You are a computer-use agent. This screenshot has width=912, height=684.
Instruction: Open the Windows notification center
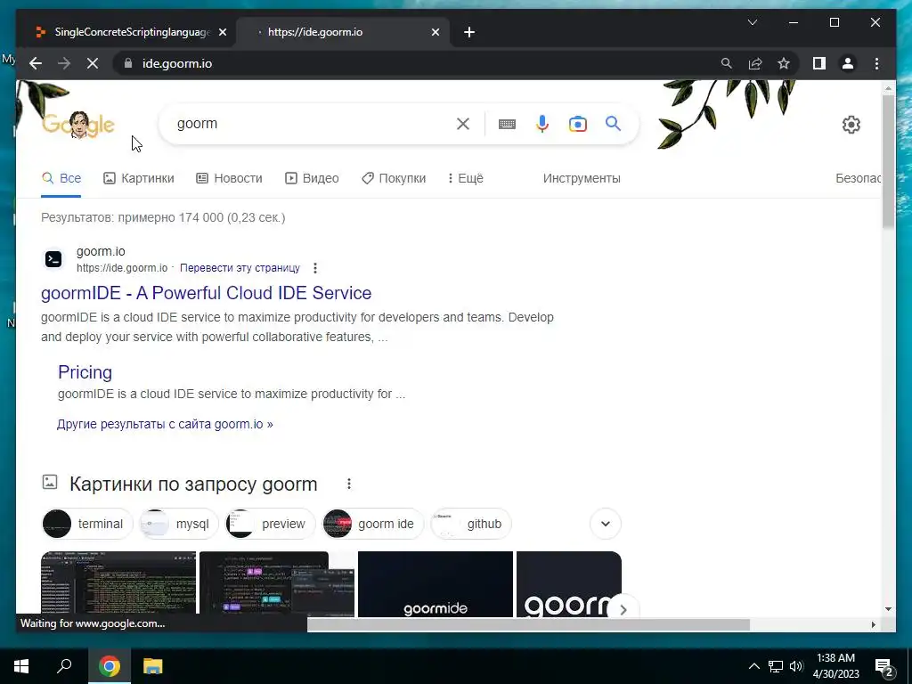[884, 667]
